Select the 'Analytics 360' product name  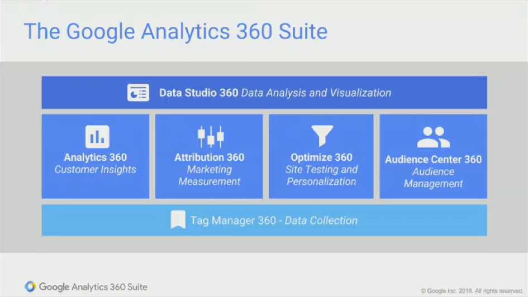(x=96, y=157)
